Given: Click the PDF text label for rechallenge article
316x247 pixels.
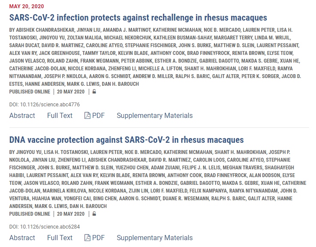Looking at the screenshot, I should (x=98, y=115).
